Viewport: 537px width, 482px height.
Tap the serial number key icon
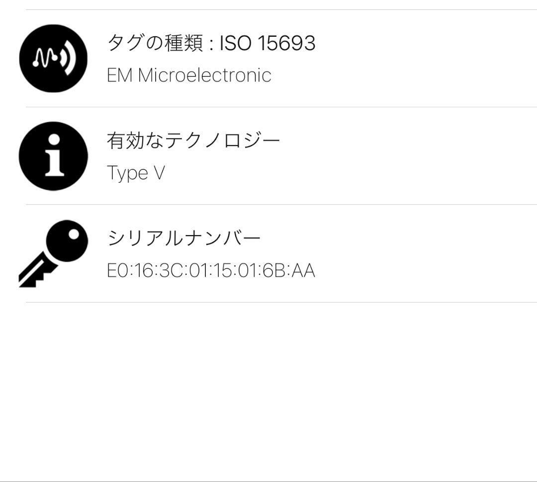click(53, 253)
